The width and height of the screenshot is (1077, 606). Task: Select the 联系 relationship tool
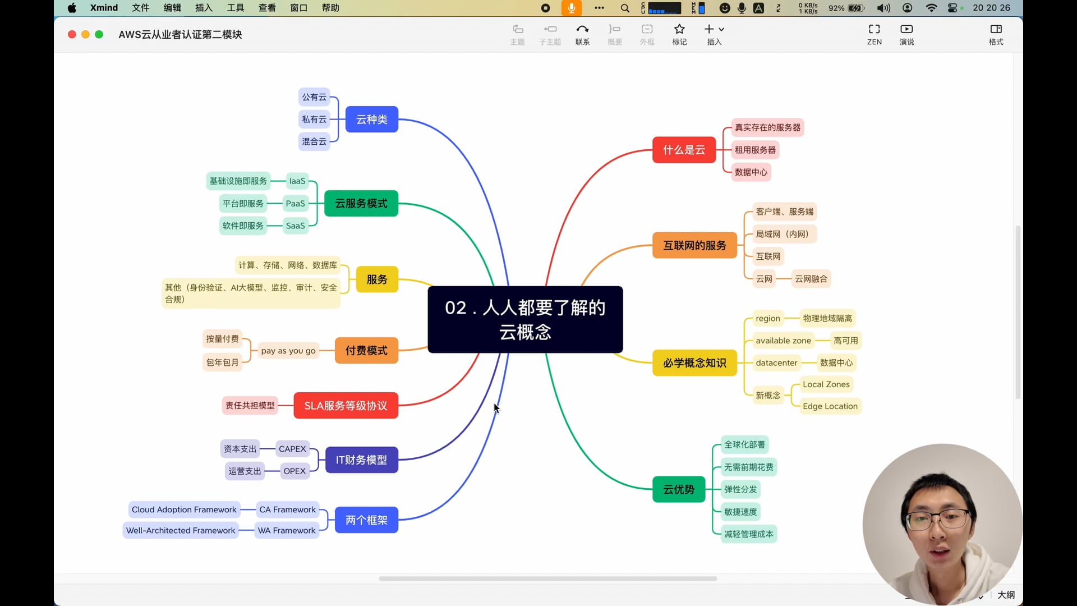pyautogui.click(x=582, y=34)
